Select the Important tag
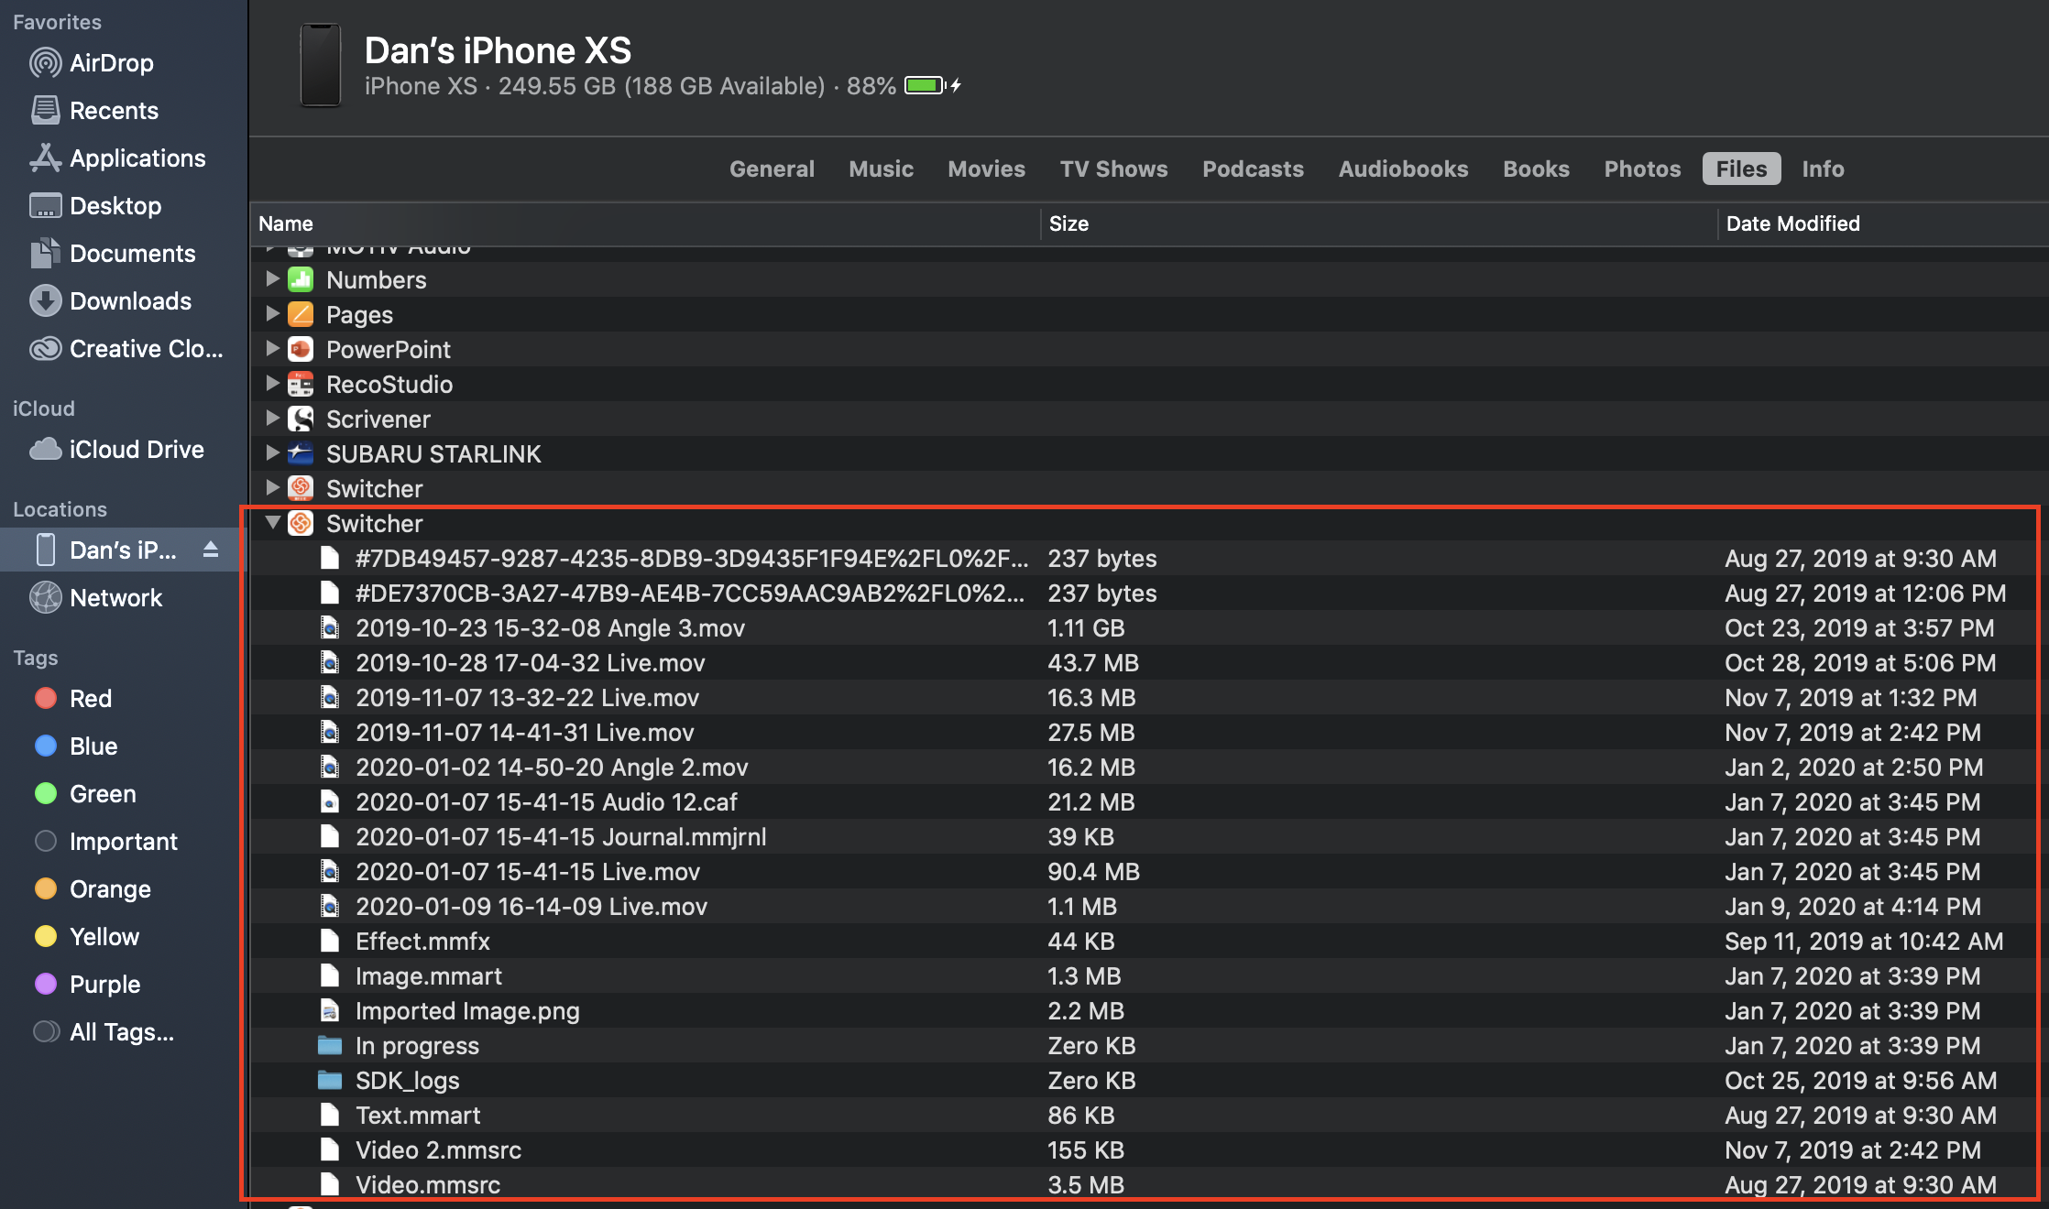The width and height of the screenshot is (2049, 1209). tap(105, 842)
